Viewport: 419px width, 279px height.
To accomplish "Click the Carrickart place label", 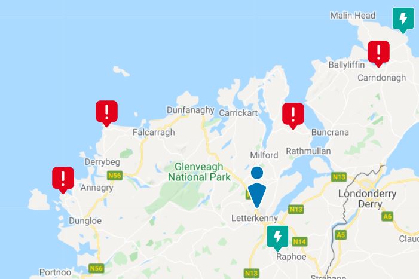I will (x=238, y=113).
